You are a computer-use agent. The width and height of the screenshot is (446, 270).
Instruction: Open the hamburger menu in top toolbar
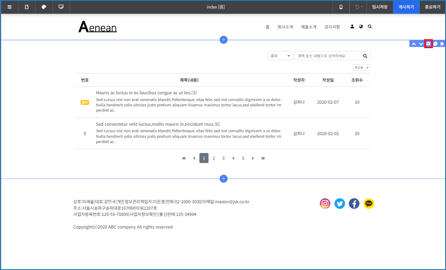point(10,7)
